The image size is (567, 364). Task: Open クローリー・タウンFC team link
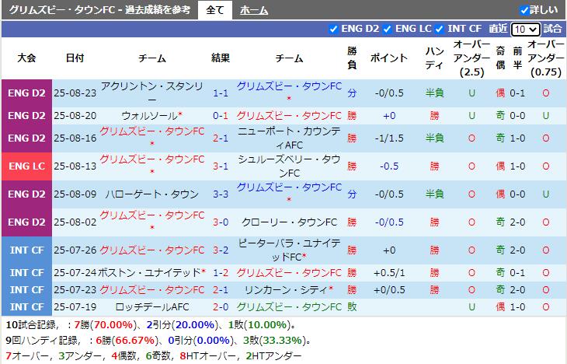click(289, 222)
